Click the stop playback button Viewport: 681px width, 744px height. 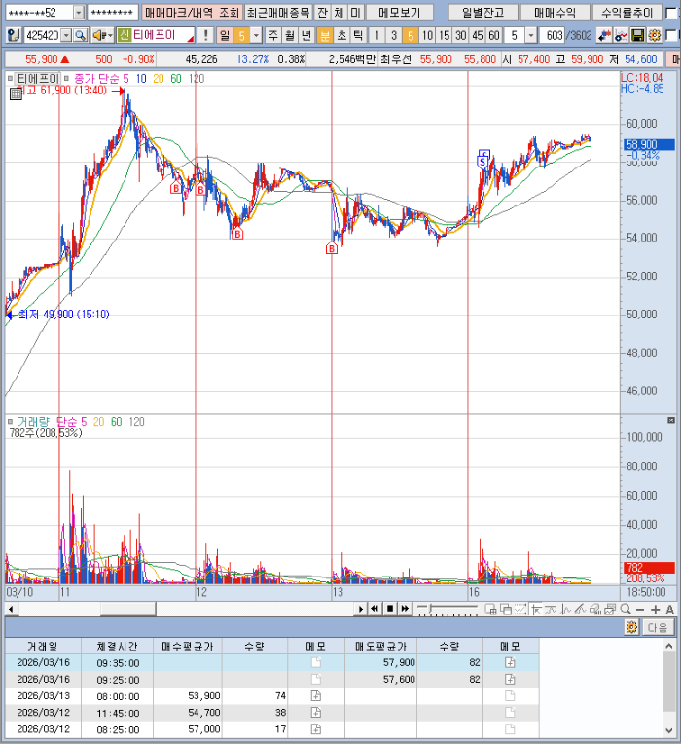[x=390, y=609]
